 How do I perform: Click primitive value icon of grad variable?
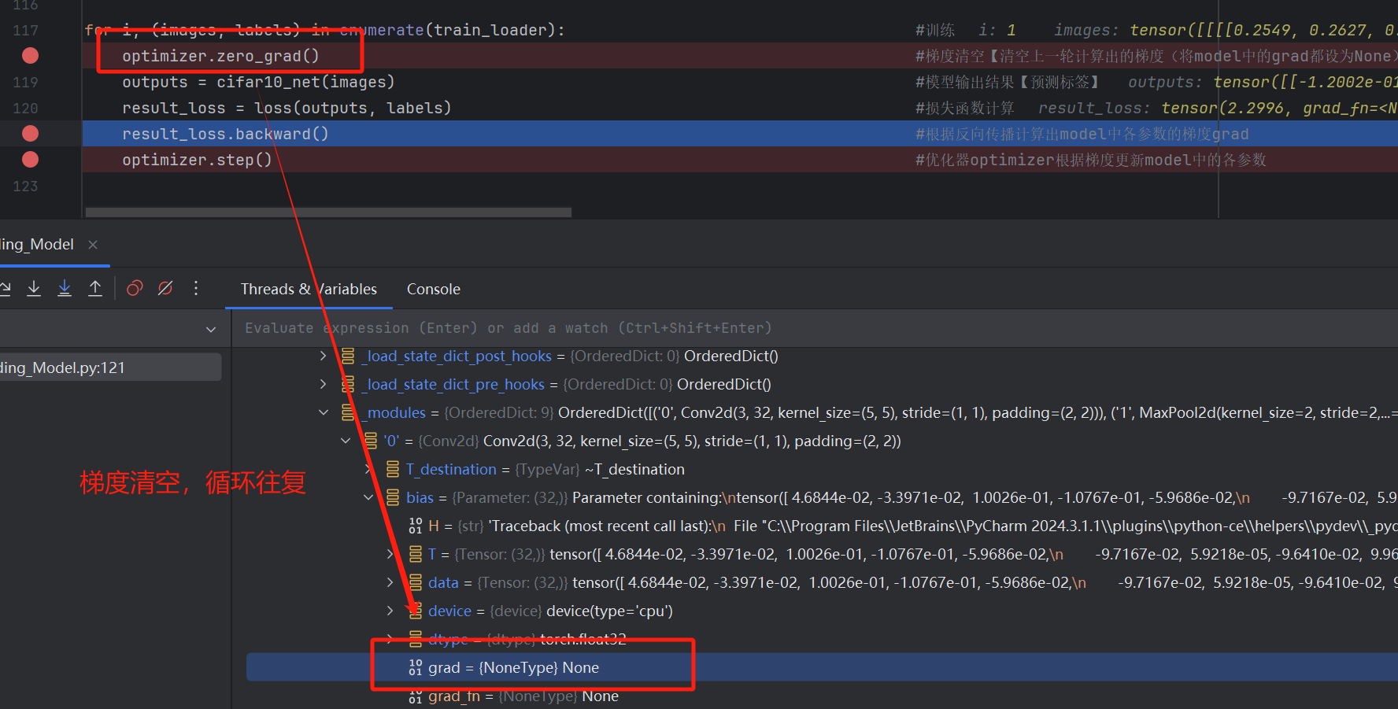416,668
